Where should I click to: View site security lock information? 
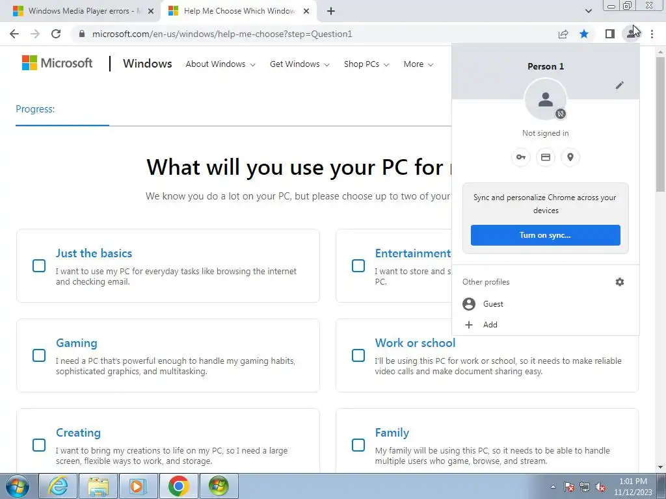click(x=82, y=34)
